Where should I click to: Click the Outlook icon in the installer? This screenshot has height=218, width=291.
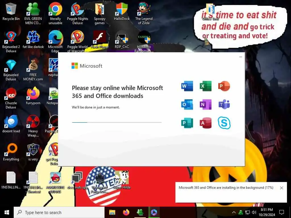[187, 104]
